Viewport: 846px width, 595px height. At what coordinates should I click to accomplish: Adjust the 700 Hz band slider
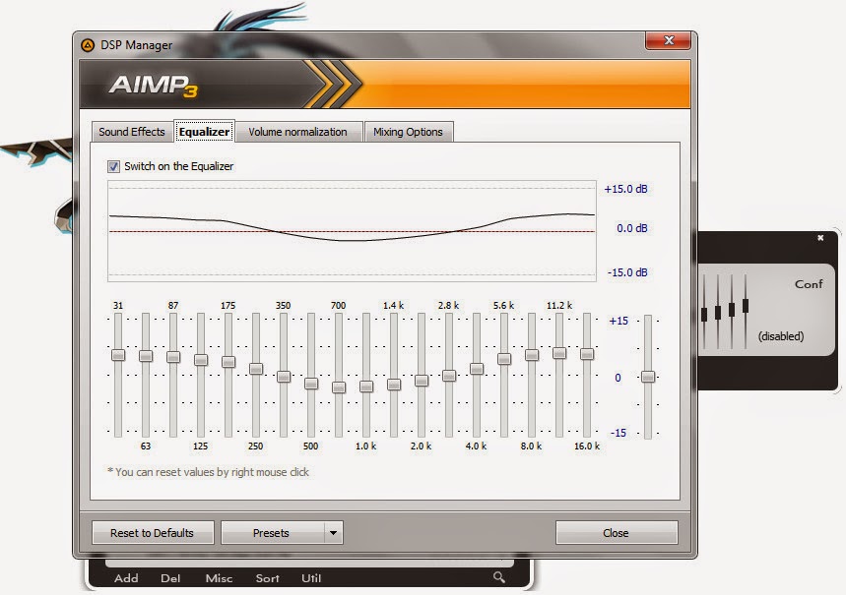click(339, 387)
